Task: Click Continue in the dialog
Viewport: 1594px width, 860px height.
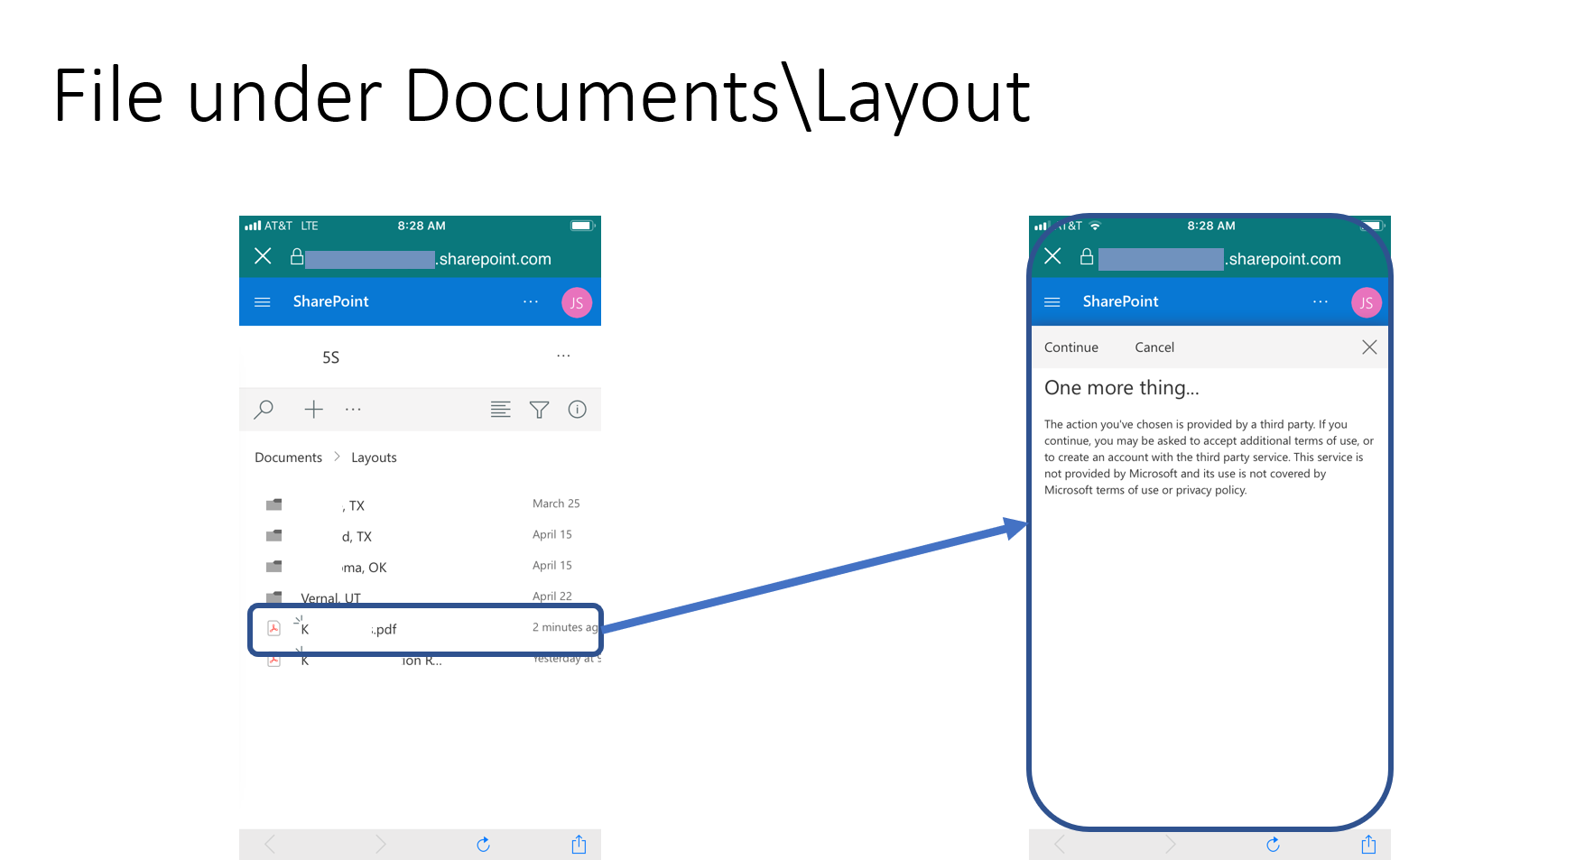Action: tap(1071, 347)
